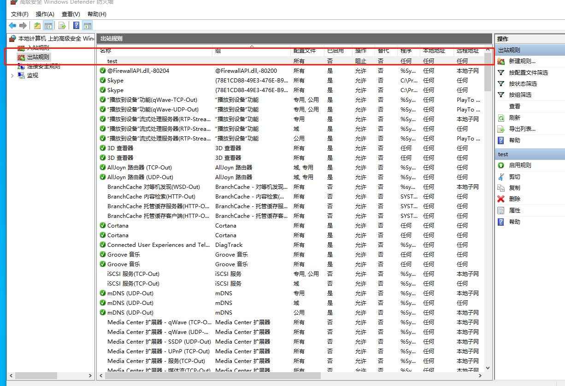Click the green check icon of @FirewallAPI.dll,-80204 rule
The width and height of the screenshot is (565, 386).
tap(103, 71)
